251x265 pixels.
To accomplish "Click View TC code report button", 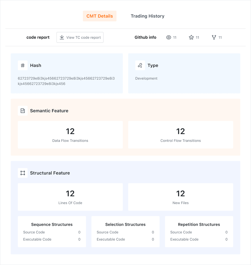I will (x=80, y=37).
